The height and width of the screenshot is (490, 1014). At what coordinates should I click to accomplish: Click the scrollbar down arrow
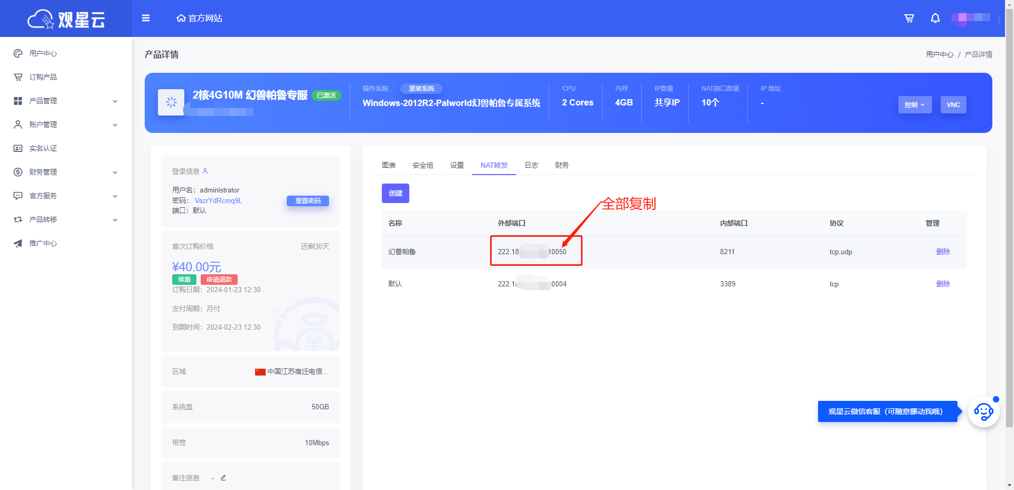coord(1009,485)
